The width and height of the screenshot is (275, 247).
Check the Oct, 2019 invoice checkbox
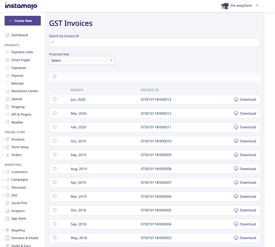click(x=55, y=141)
